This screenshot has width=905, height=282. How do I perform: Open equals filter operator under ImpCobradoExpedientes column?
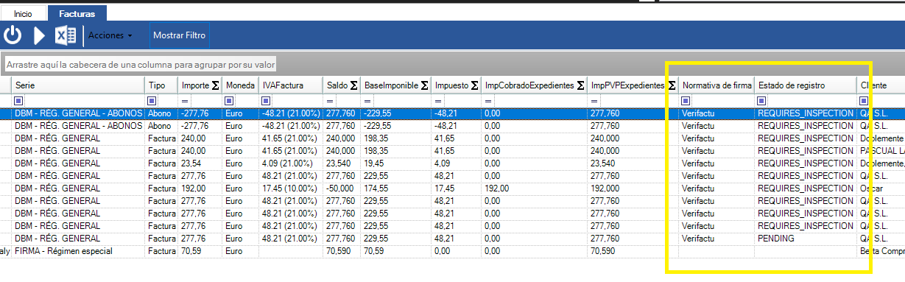click(487, 101)
